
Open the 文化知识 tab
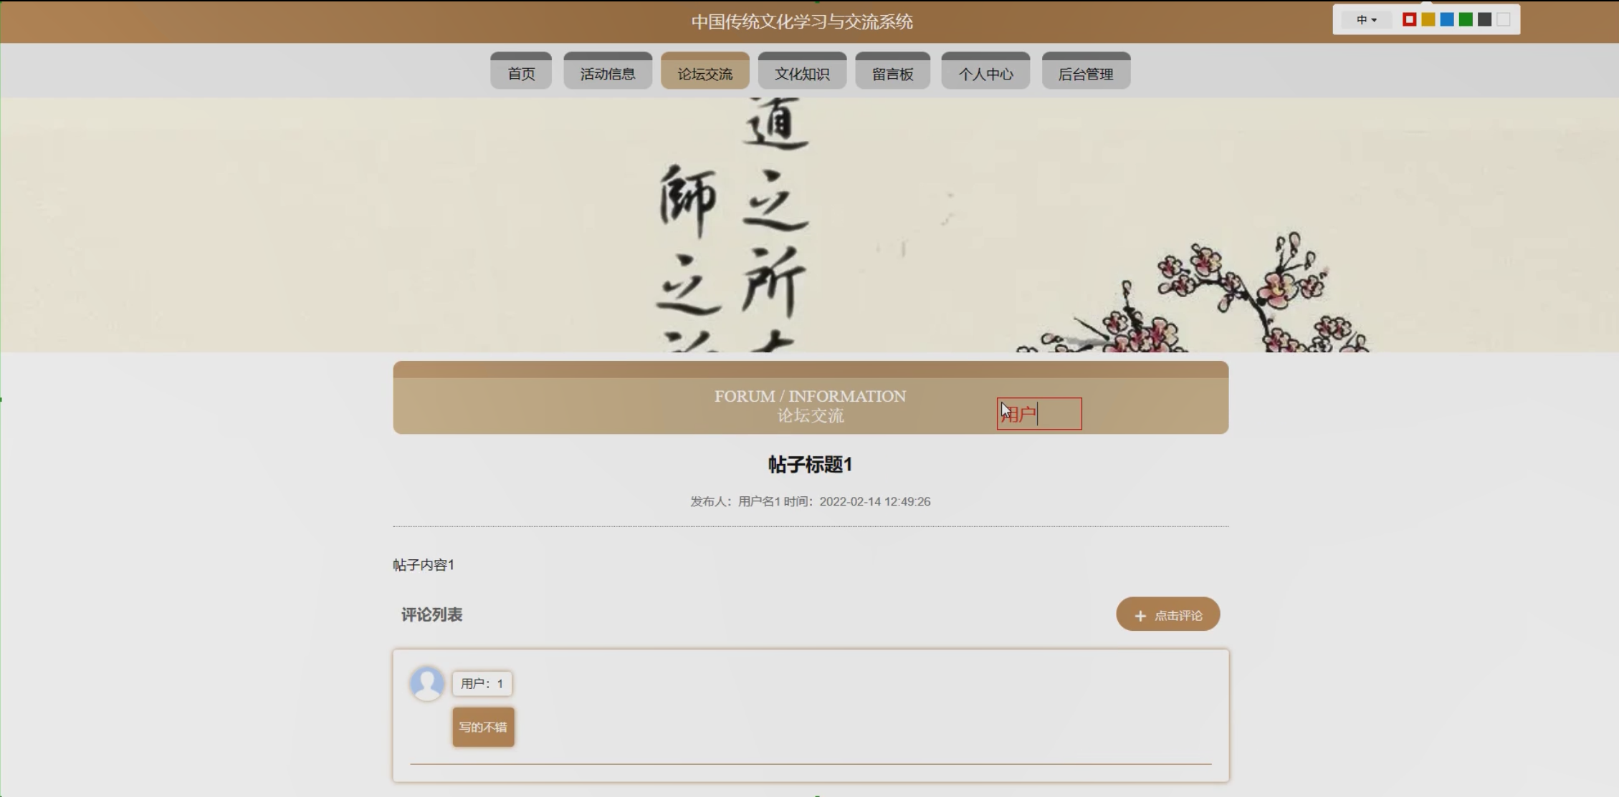point(802,72)
